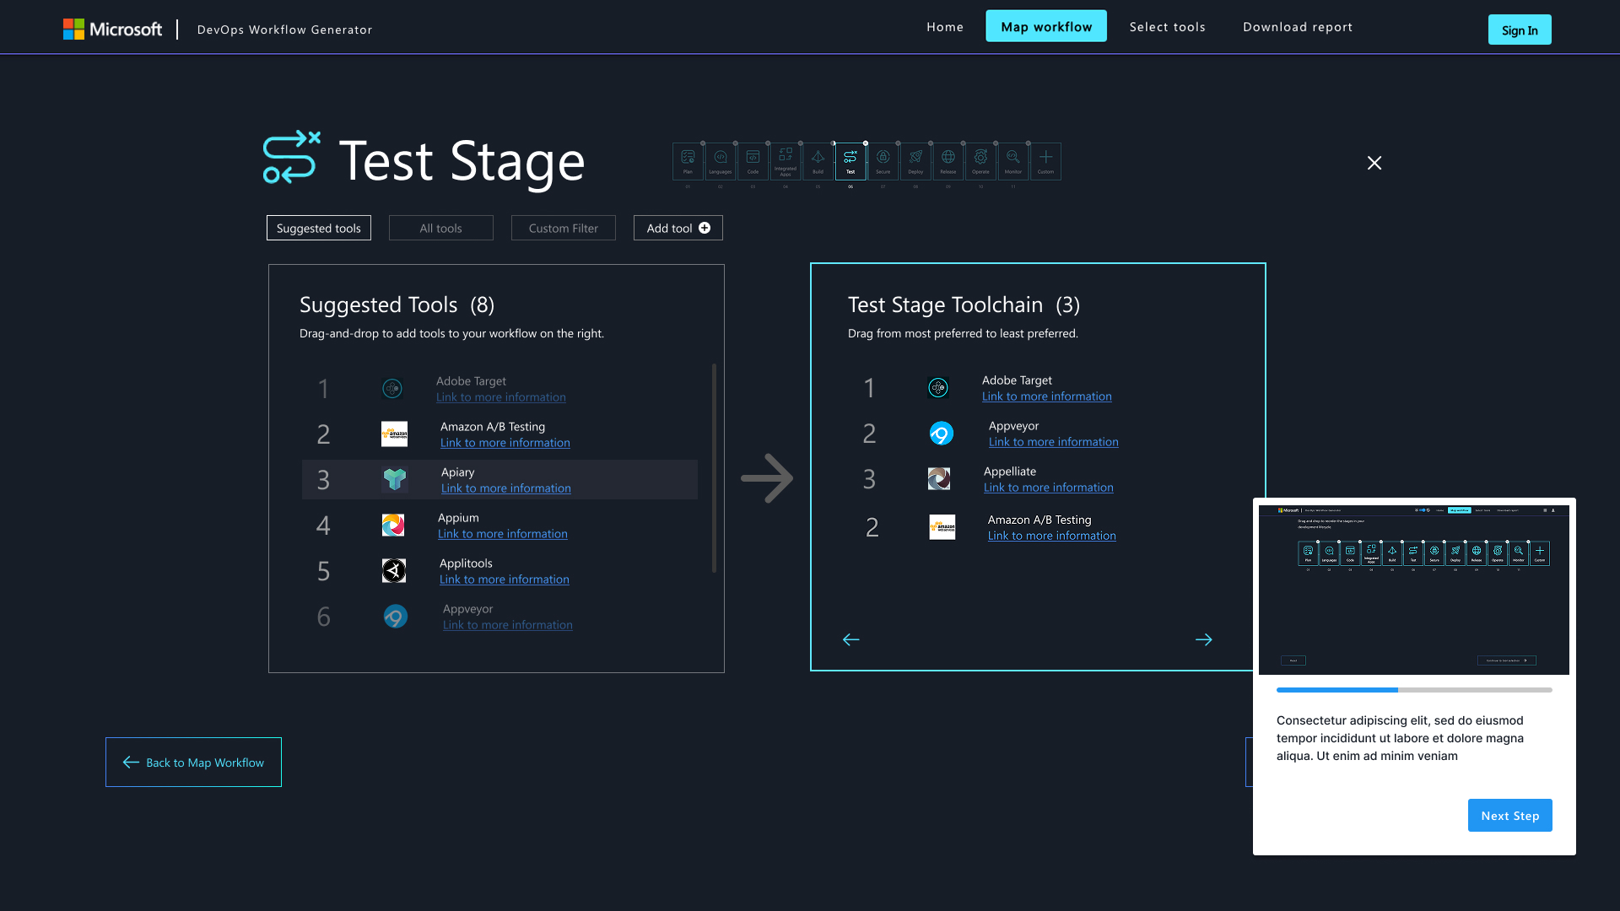Click the 'Apiary' tool name text

pyautogui.click(x=458, y=472)
